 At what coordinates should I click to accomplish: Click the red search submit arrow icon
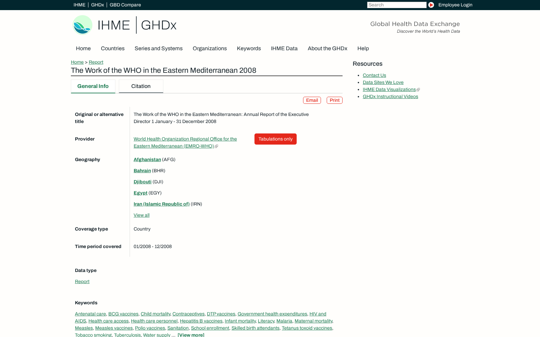[431, 5]
